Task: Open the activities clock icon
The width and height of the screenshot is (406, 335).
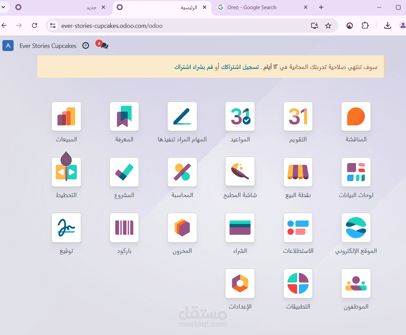Action: 86,46
